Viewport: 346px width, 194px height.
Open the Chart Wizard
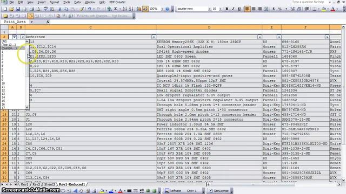[139, 9]
